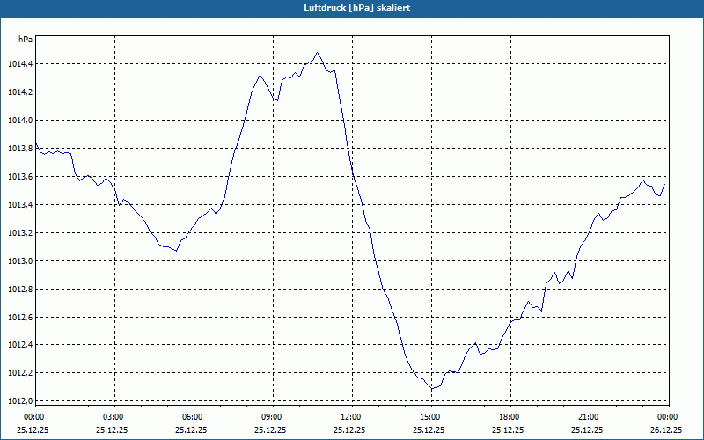The width and height of the screenshot is (704, 440).
Task: Click the 25.12.25 date under 12:00
Action: tap(349, 429)
